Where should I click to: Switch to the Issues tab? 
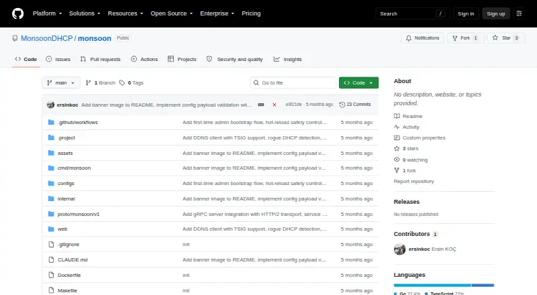pyautogui.click(x=58, y=59)
